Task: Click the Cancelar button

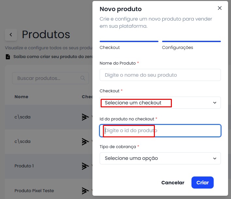Action: 173,183
